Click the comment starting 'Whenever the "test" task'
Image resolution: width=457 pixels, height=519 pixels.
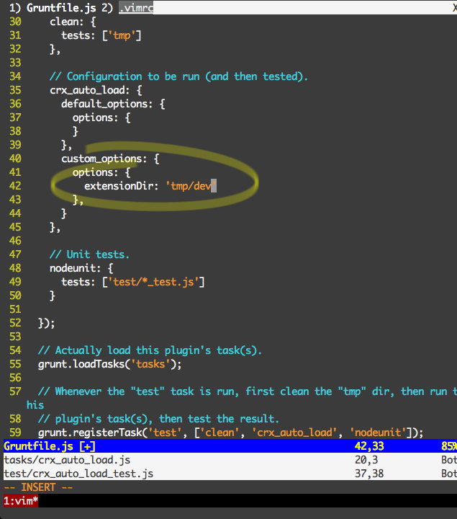pos(248,391)
